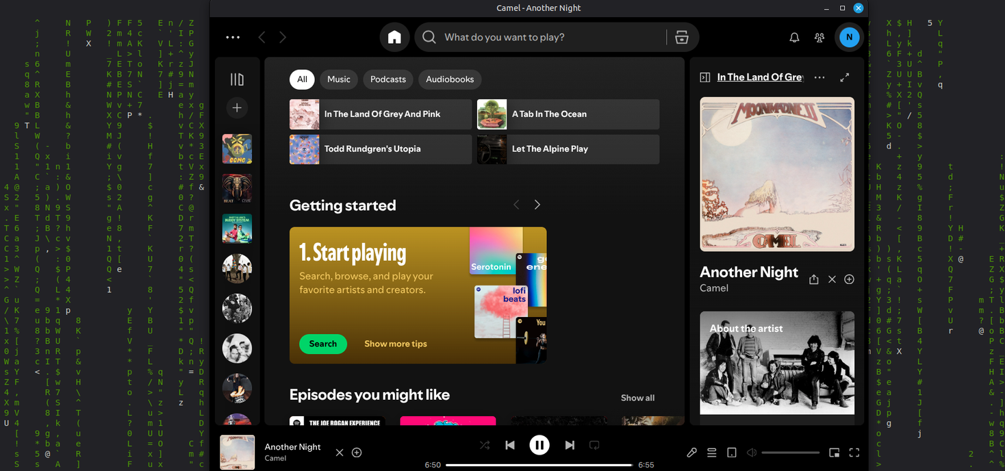Open The Joe Rogan Experience episode
The width and height of the screenshot is (1005, 471).
pos(338,421)
